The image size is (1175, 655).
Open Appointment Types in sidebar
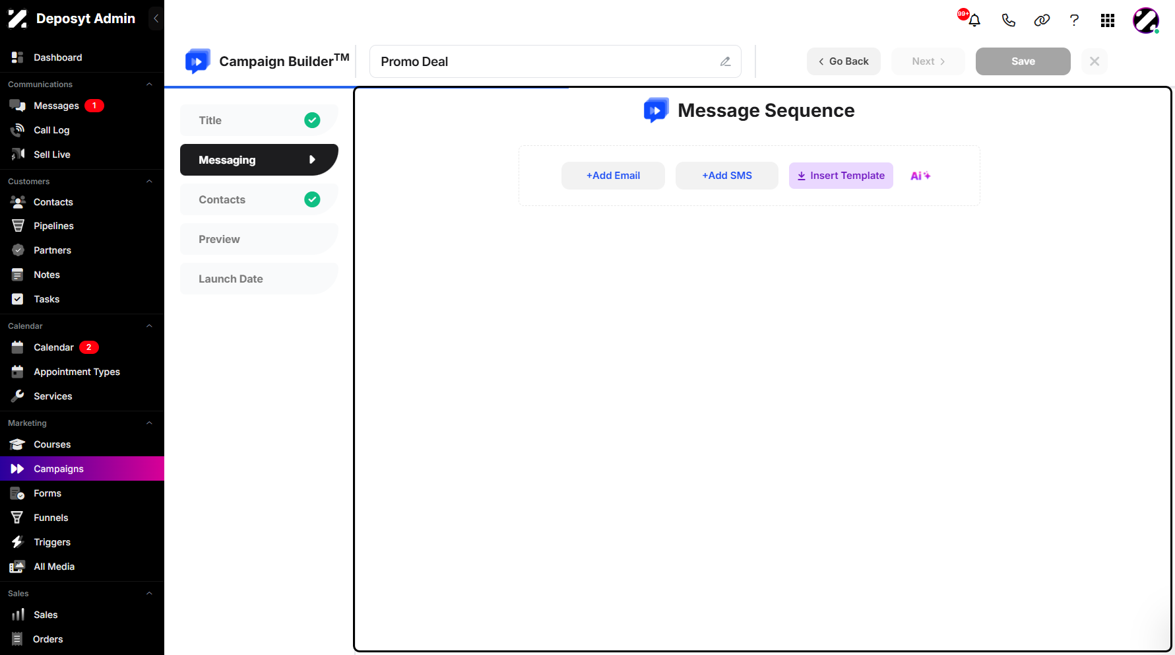82,372
